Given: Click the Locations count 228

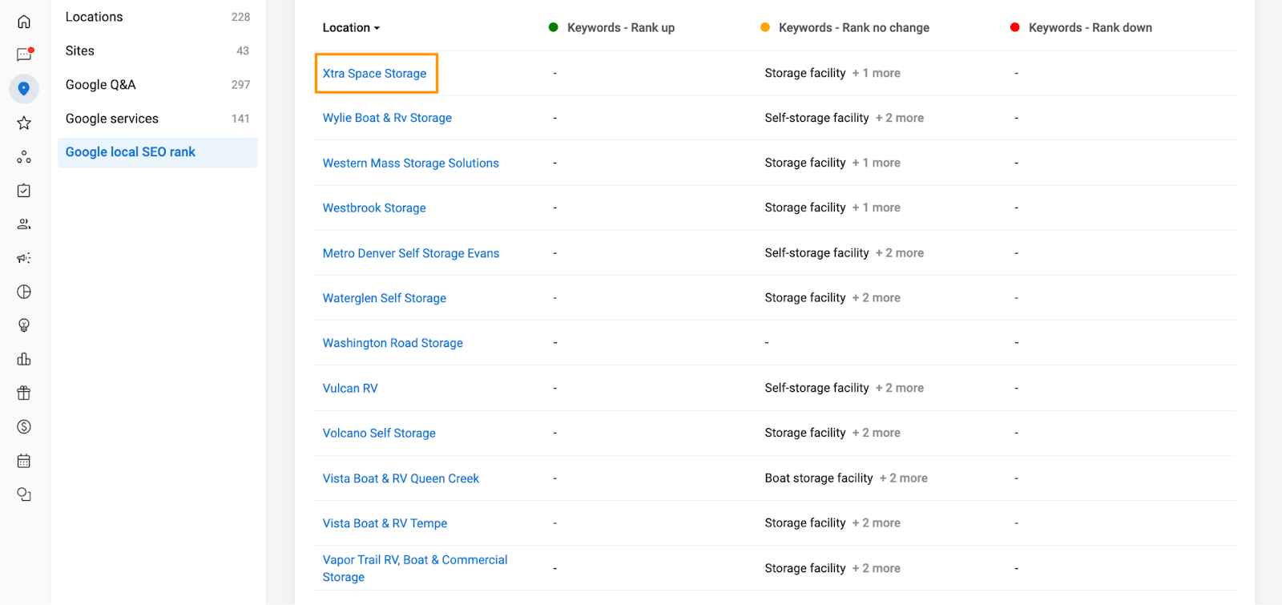Looking at the screenshot, I should [x=240, y=17].
